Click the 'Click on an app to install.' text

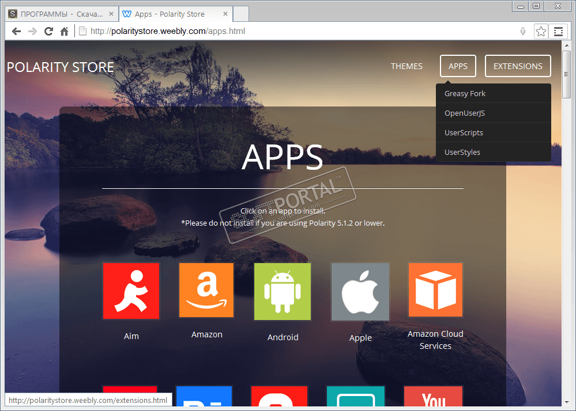(283, 211)
